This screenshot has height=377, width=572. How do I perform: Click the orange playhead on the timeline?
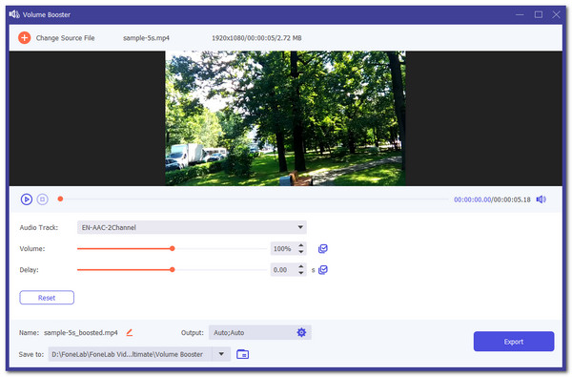click(x=61, y=199)
